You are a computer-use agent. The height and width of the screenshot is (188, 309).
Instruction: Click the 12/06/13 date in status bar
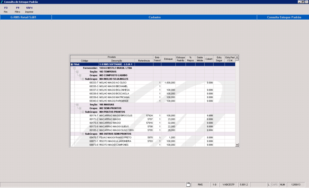(296, 185)
